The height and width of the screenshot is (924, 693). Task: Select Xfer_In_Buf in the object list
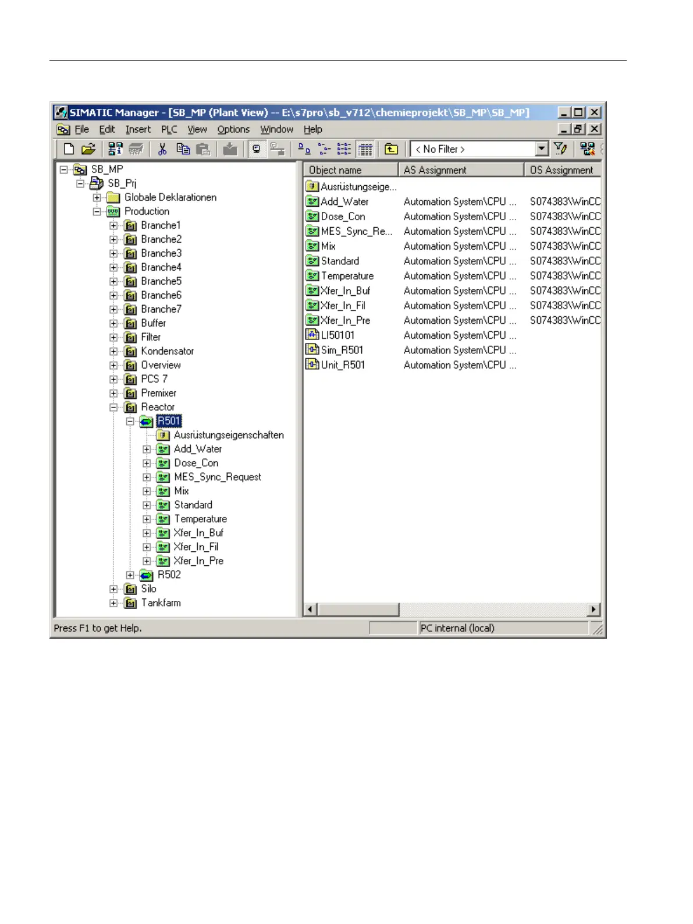[x=345, y=291]
